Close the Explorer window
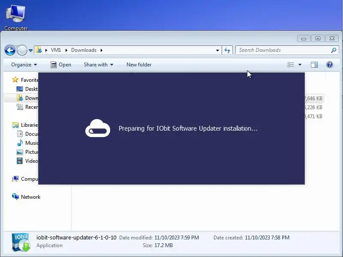The height and width of the screenshot is (257, 343). point(332,39)
